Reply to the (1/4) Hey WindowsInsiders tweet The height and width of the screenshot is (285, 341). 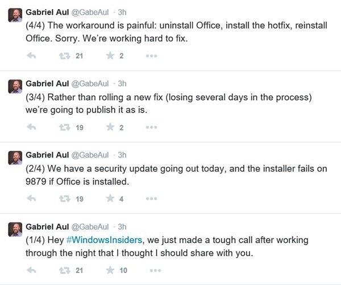click(31, 270)
